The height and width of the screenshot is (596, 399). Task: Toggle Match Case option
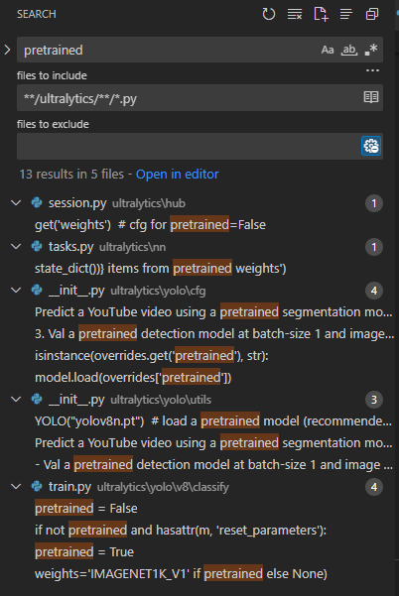328,50
